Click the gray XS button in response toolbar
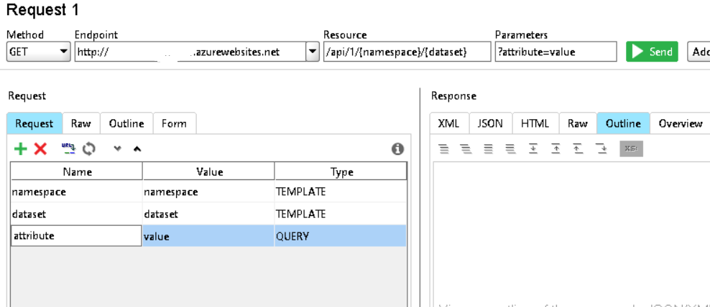Screen dimensions: 710x307 point(630,148)
